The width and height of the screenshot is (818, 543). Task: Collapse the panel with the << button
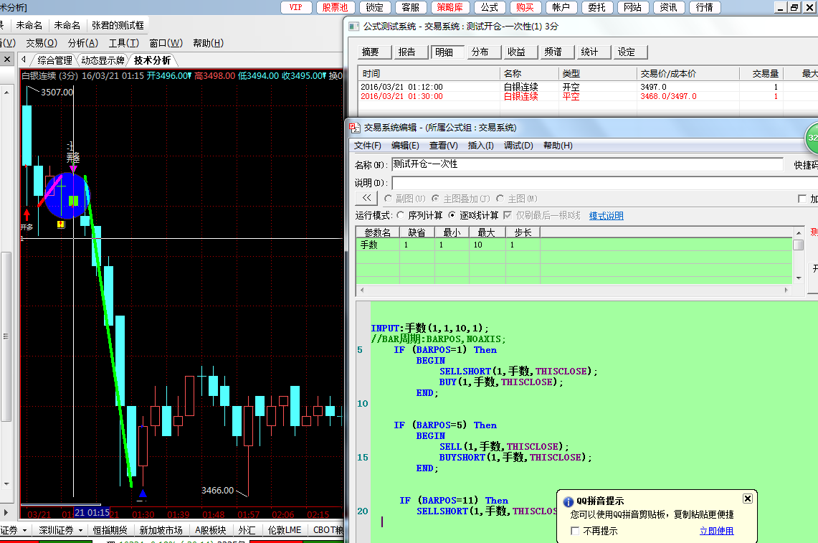pos(366,199)
